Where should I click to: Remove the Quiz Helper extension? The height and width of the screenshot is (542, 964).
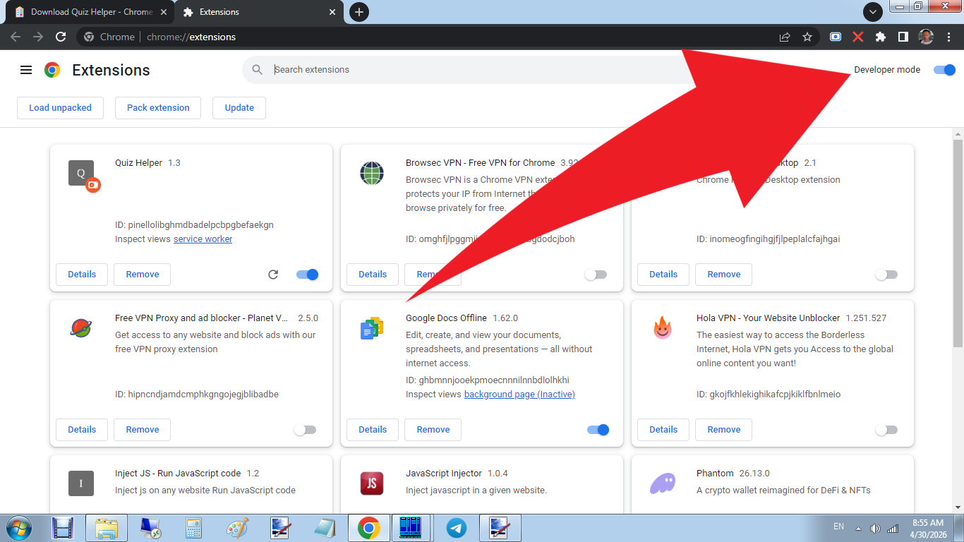pyautogui.click(x=143, y=275)
